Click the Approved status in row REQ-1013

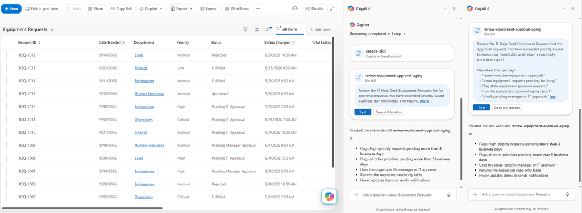(x=220, y=94)
